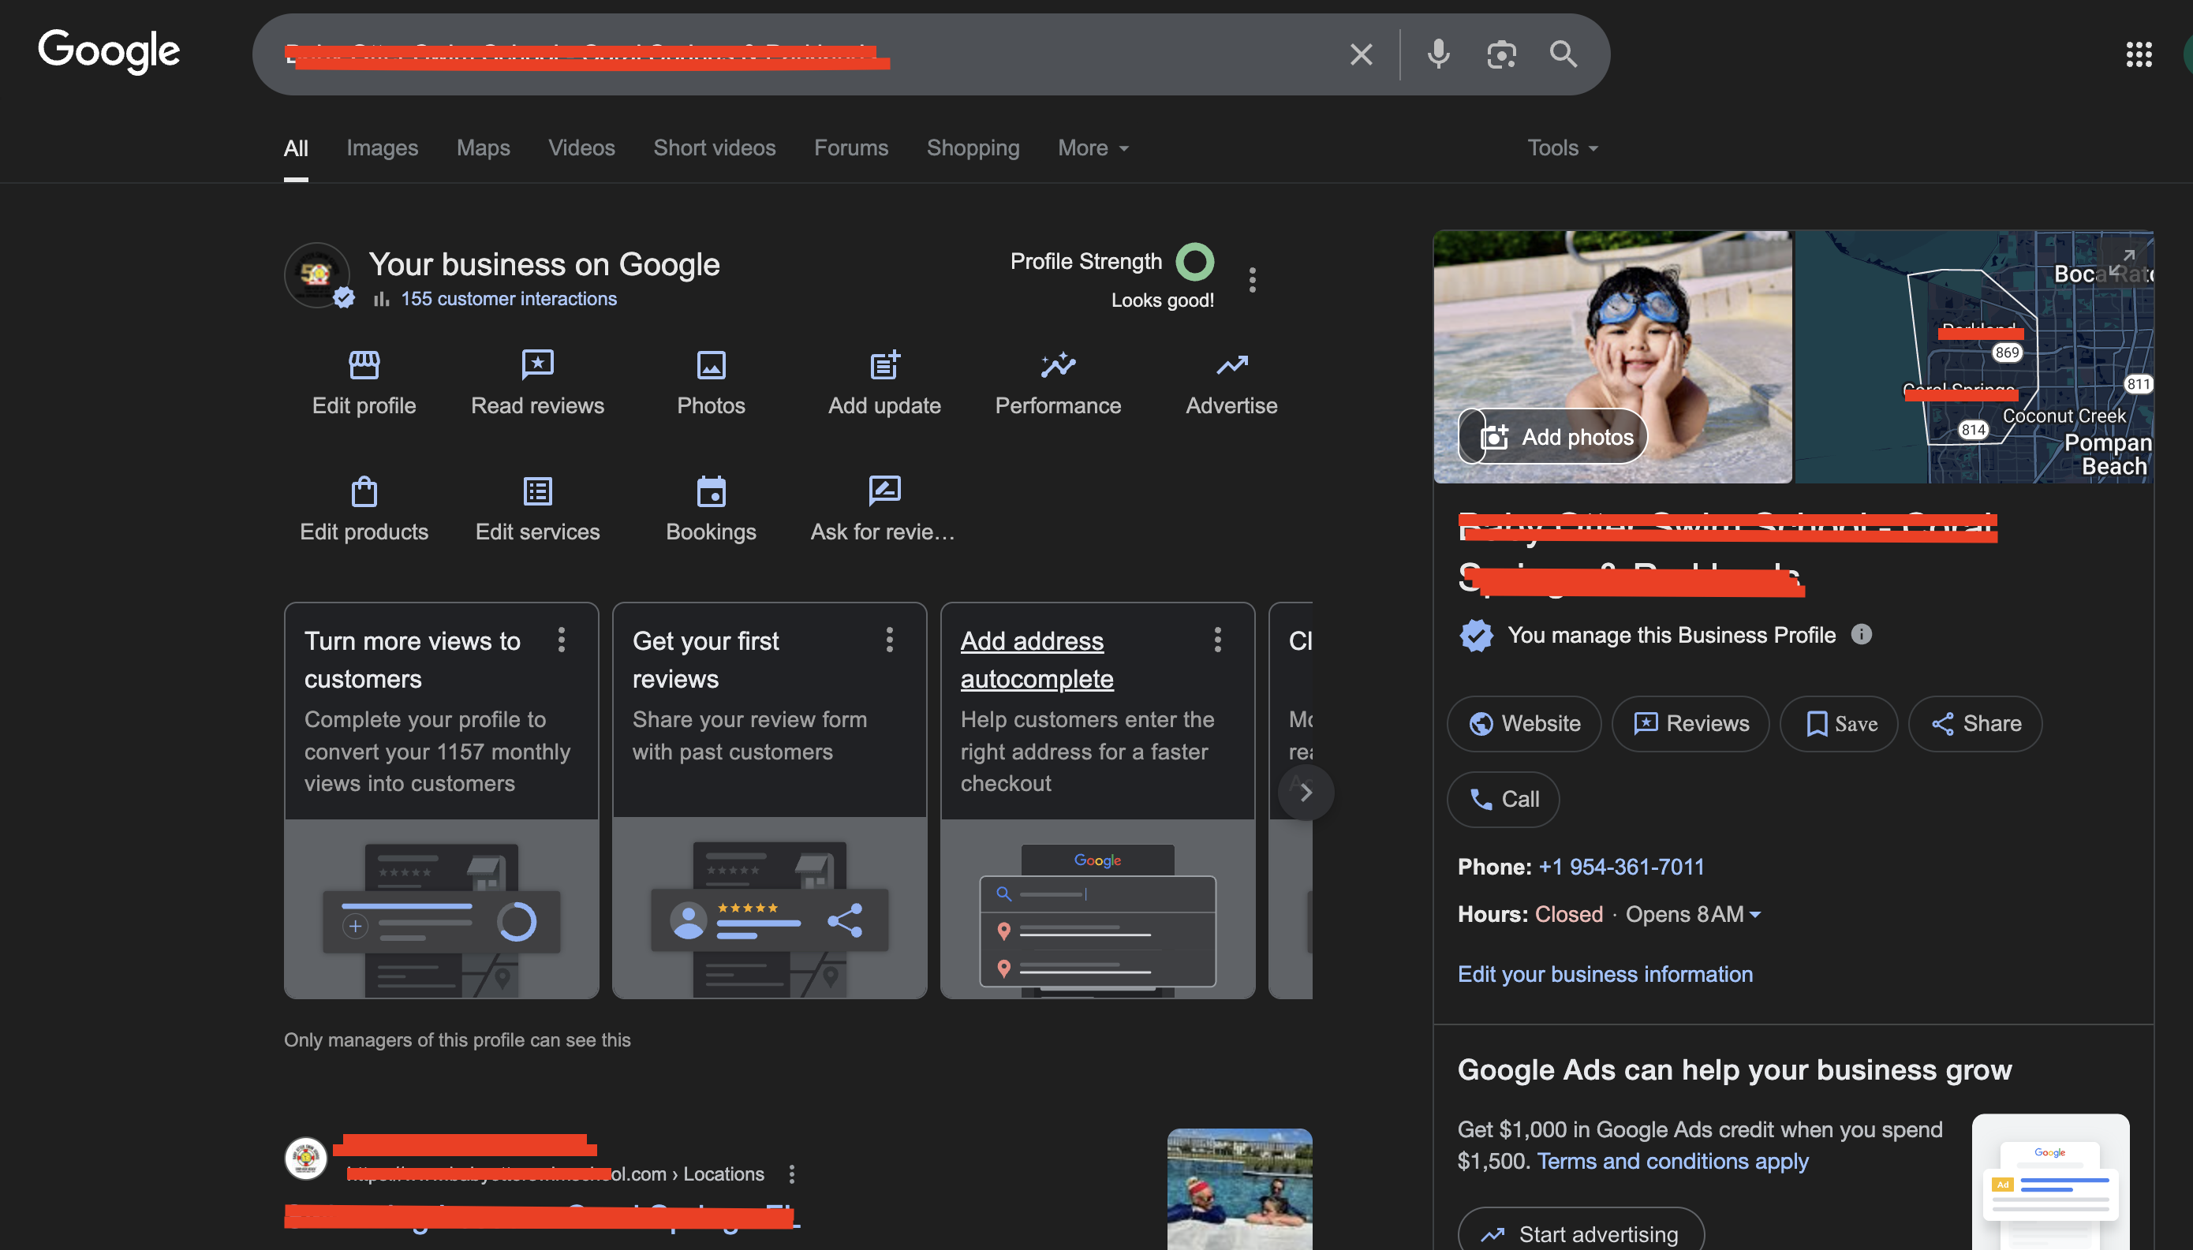Open Edit profile storefront icon

[364, 365]
